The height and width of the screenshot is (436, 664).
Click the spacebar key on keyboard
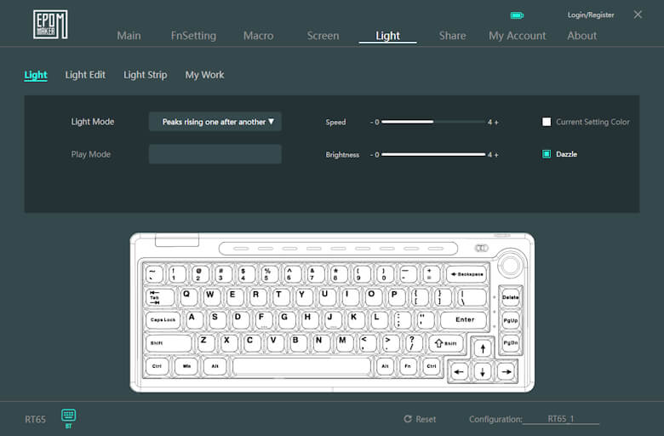coord(301,366)
